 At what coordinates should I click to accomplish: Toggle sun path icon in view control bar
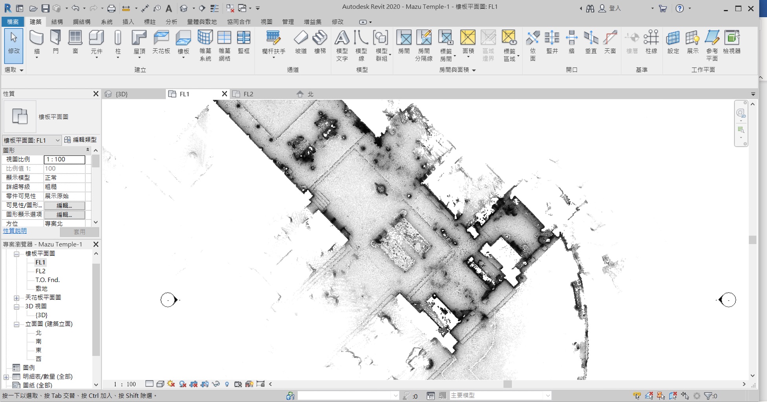click(171, 384)
